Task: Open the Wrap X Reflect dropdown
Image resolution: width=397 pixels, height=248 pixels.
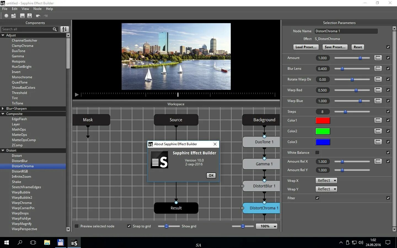Action: coord(326,181)
